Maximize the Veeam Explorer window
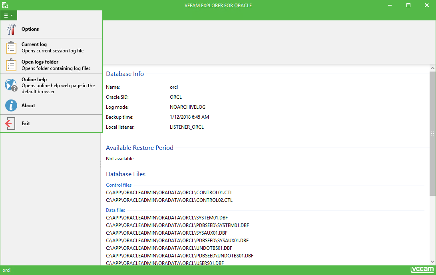 pyautogui.click(x=408, y=5)
